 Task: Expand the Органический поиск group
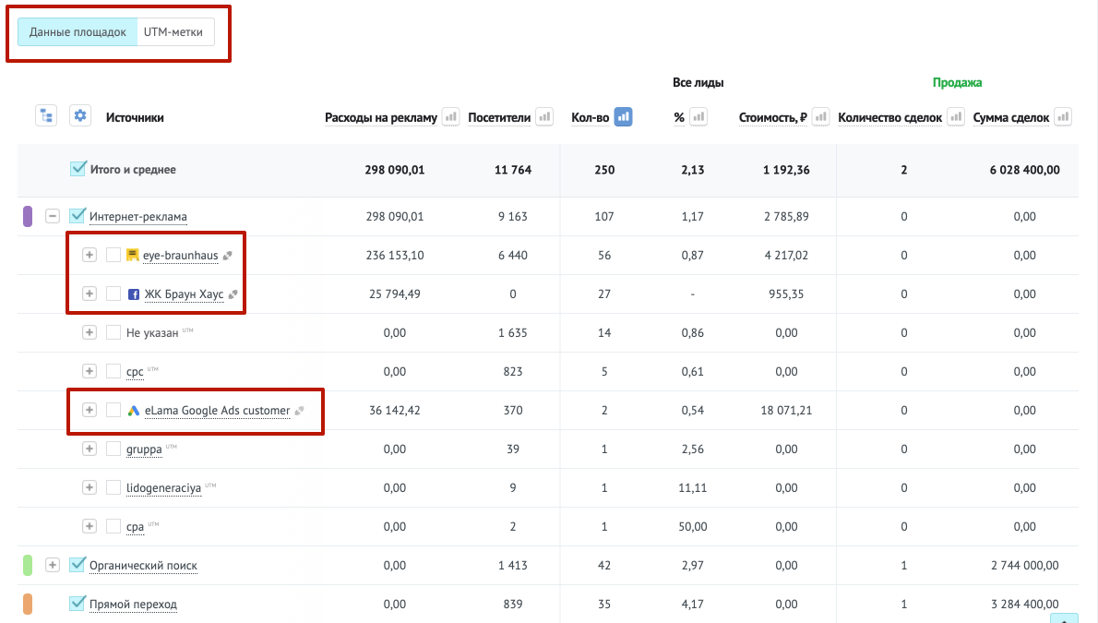click(53, 565)
